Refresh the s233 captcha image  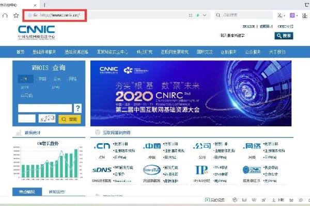click(x=47, y=118)
